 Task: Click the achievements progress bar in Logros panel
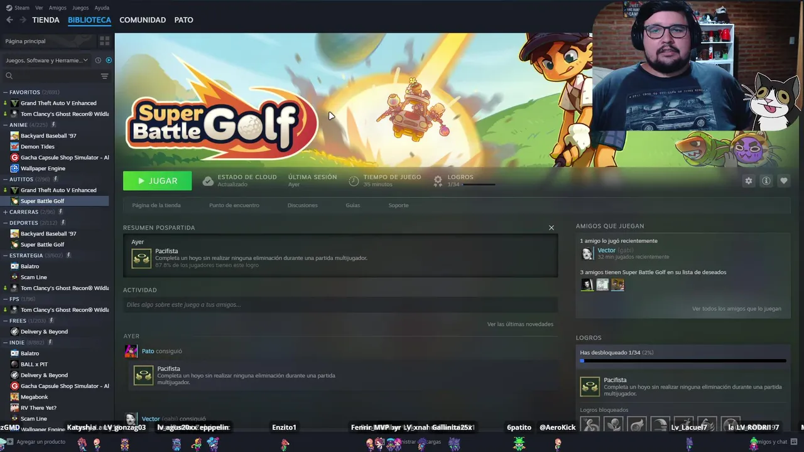683,361
